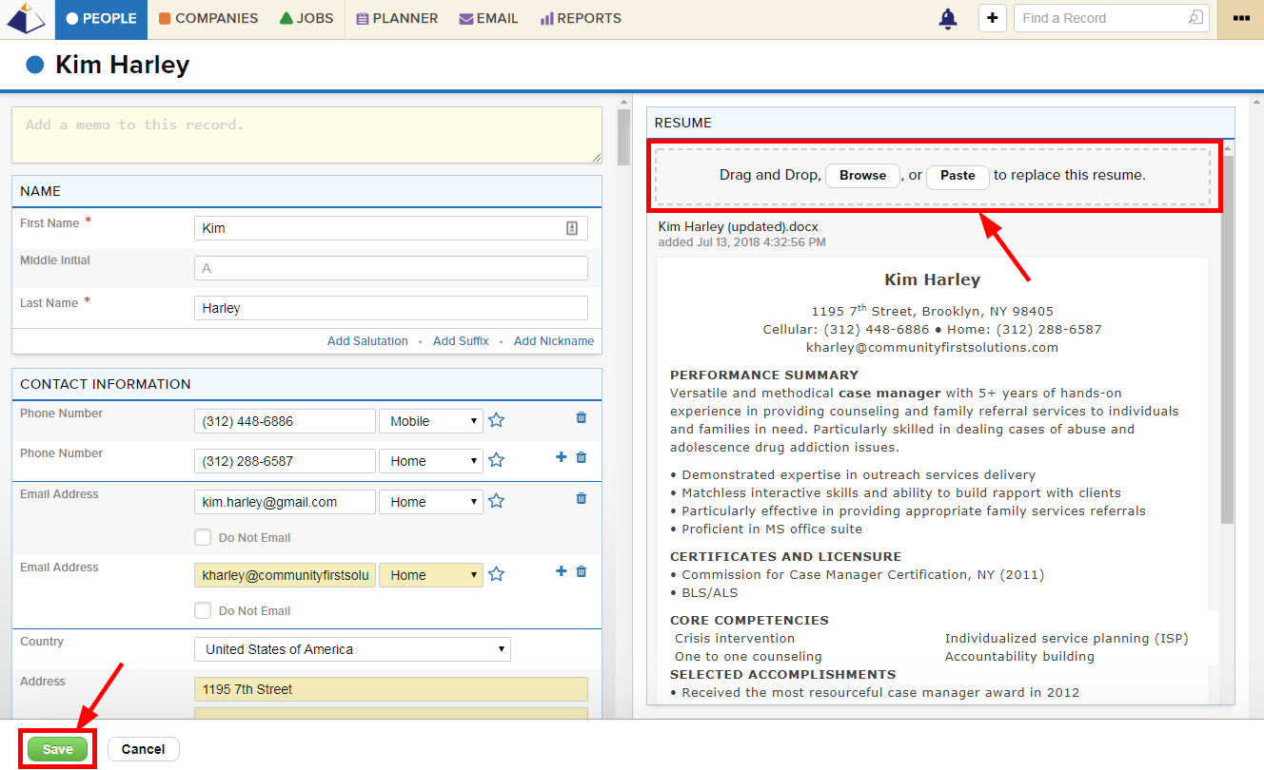Open Home type dropdown for kim.harley@gmail.com
1264x770 pixels.
pos(431,502)
